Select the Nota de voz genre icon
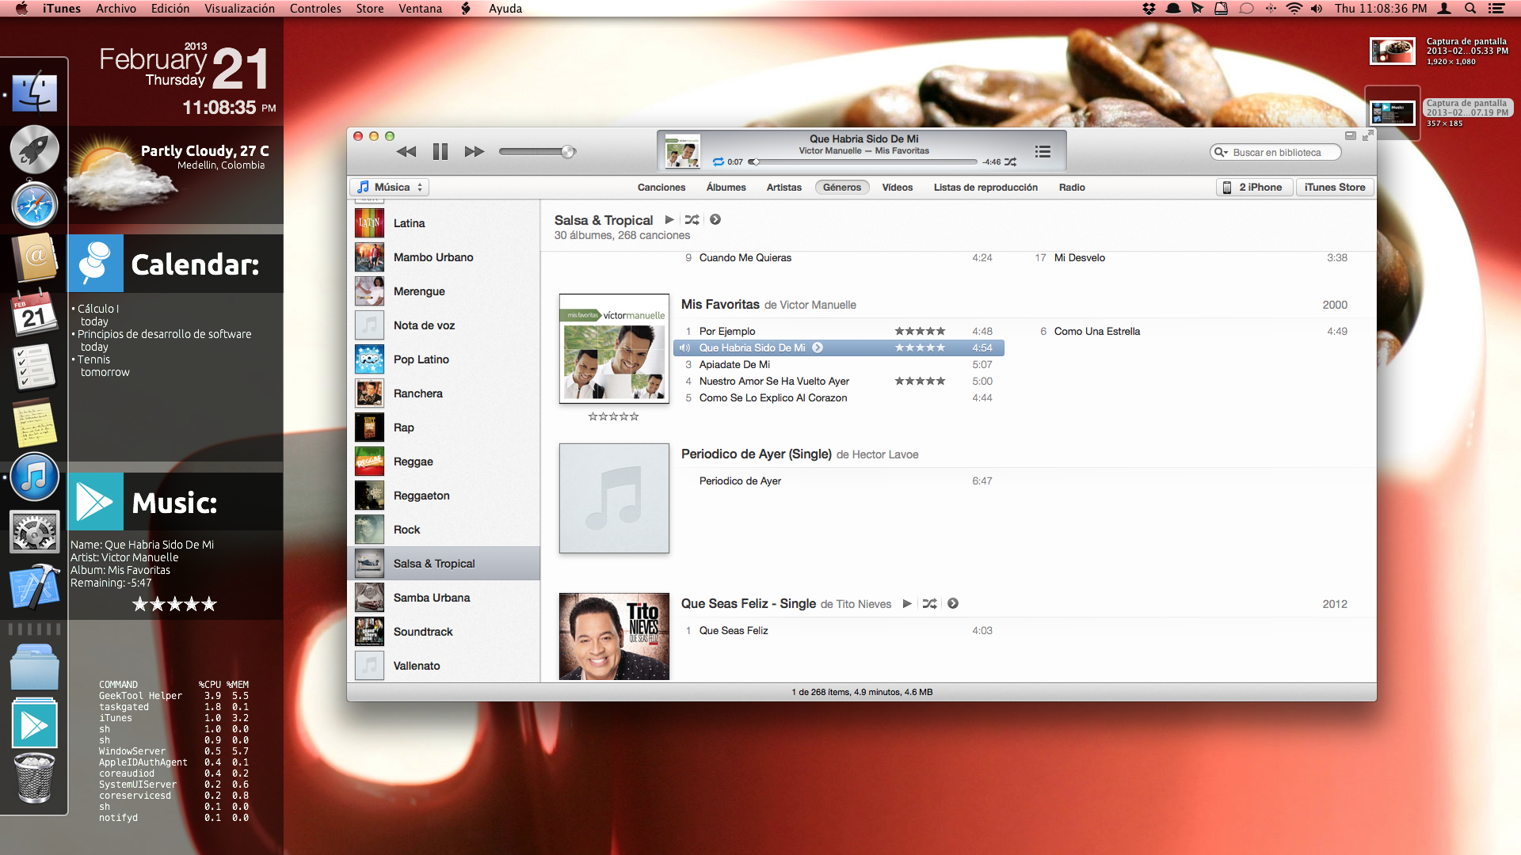1521x855 pixels. (369, 325)
